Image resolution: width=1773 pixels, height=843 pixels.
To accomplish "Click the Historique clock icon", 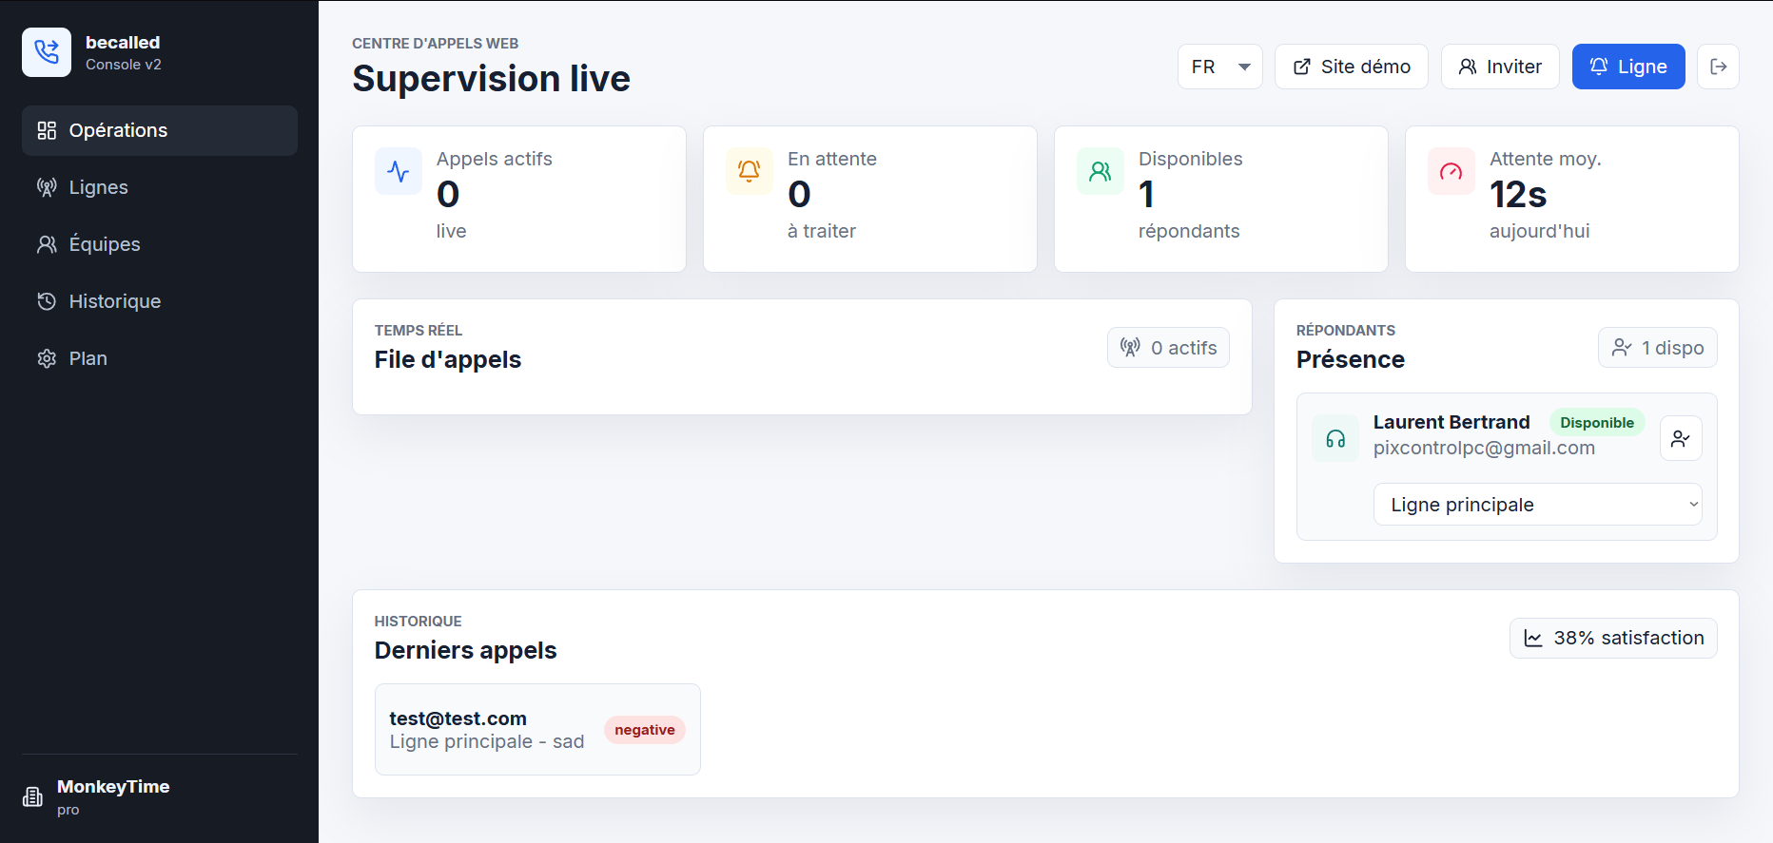I will pos(47,301).
